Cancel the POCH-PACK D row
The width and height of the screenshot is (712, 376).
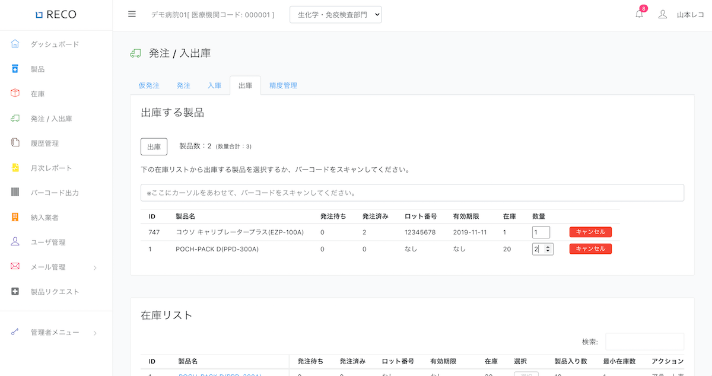point(590,249)
